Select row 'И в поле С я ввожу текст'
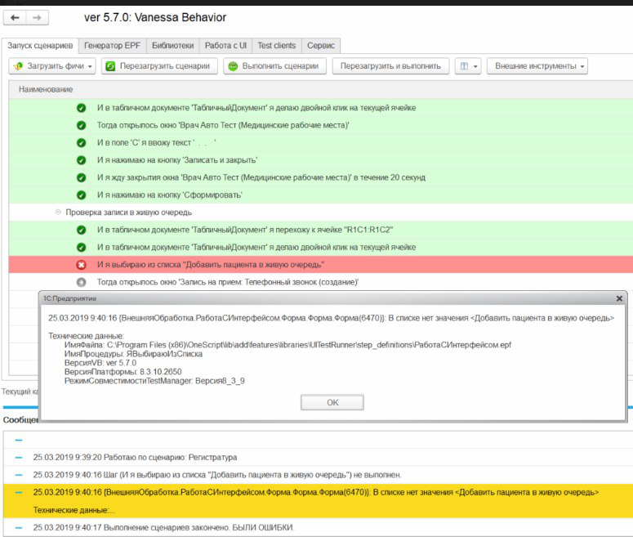 pyautogui.click(x=321, y=143)
